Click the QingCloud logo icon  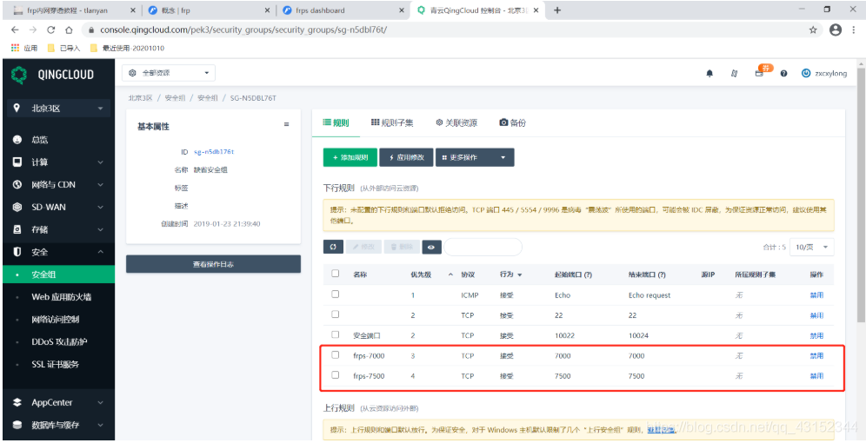(x=19, y=75)
